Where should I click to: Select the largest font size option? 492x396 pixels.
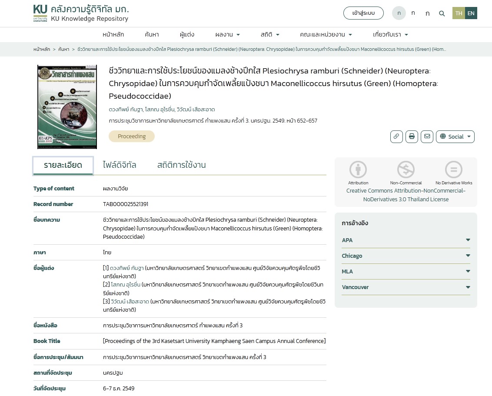(428, 13)
